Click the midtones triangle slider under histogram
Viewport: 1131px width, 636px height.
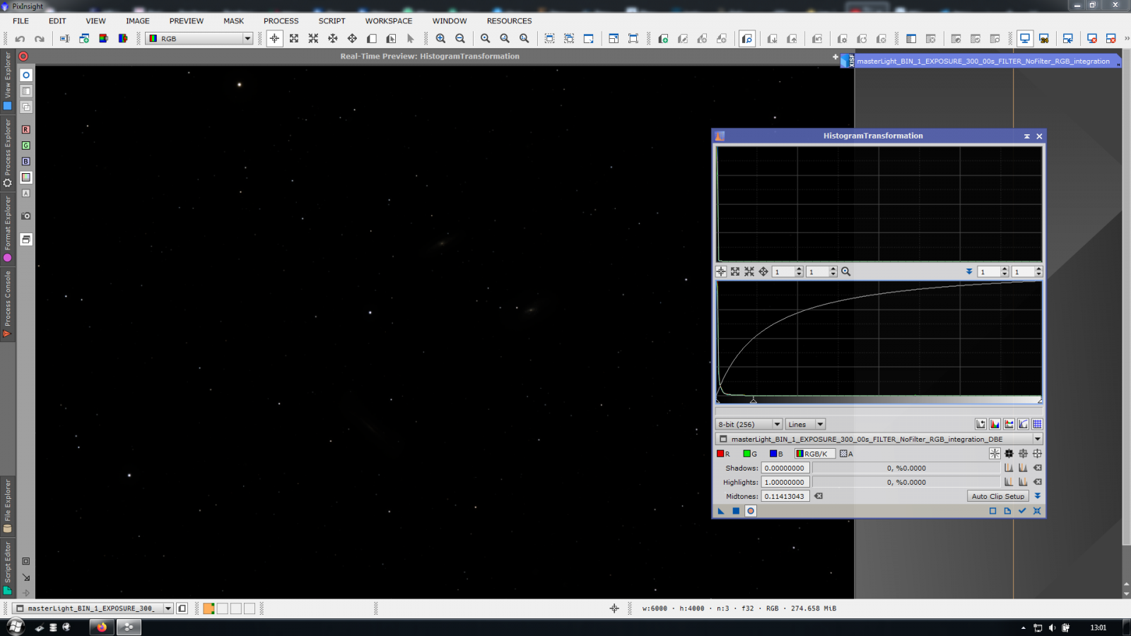pos(754,401)
